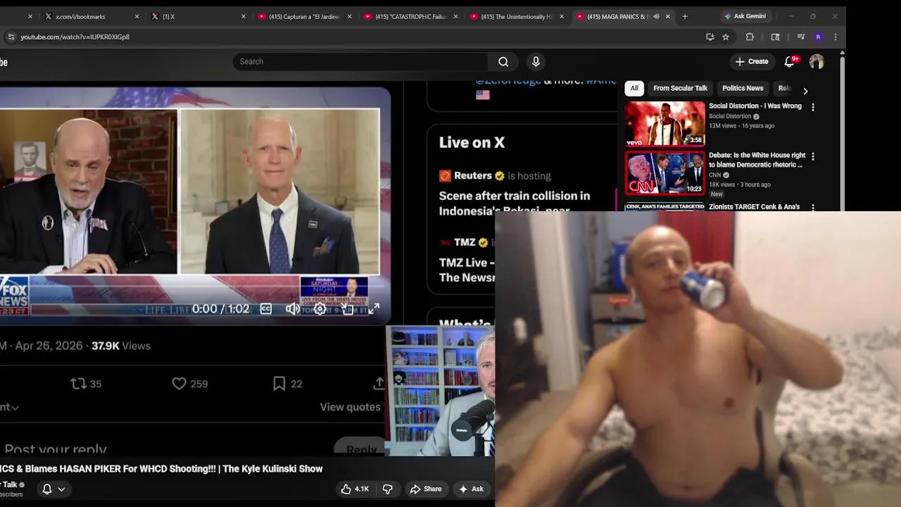901x507 pixels.
Task: Open YouTube notifications bell with 9+ badge
Action: 790,62
